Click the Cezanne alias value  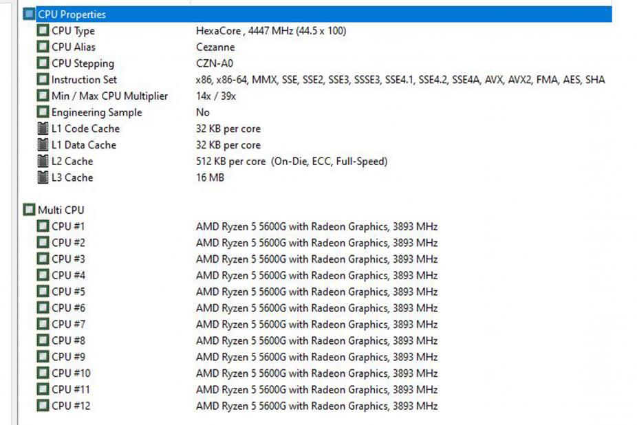215,47
